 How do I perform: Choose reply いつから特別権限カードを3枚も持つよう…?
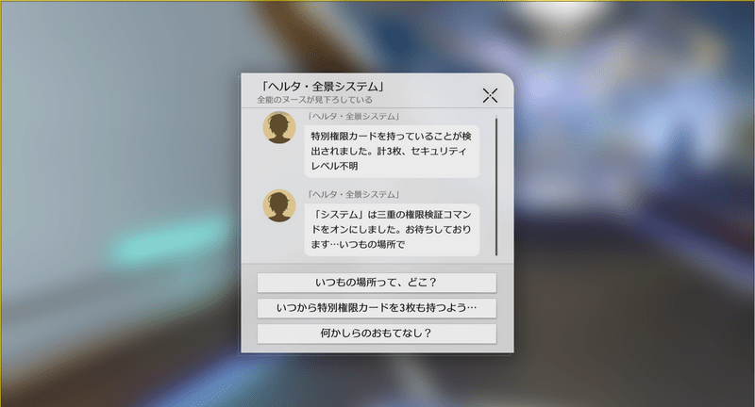(377, 308)
